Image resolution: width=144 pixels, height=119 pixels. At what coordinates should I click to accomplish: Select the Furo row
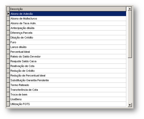tap(68, 42)
